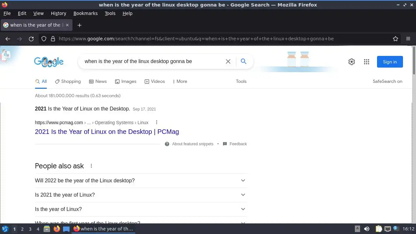
Task: Open the Google apps grid
Action: (367, 62)
